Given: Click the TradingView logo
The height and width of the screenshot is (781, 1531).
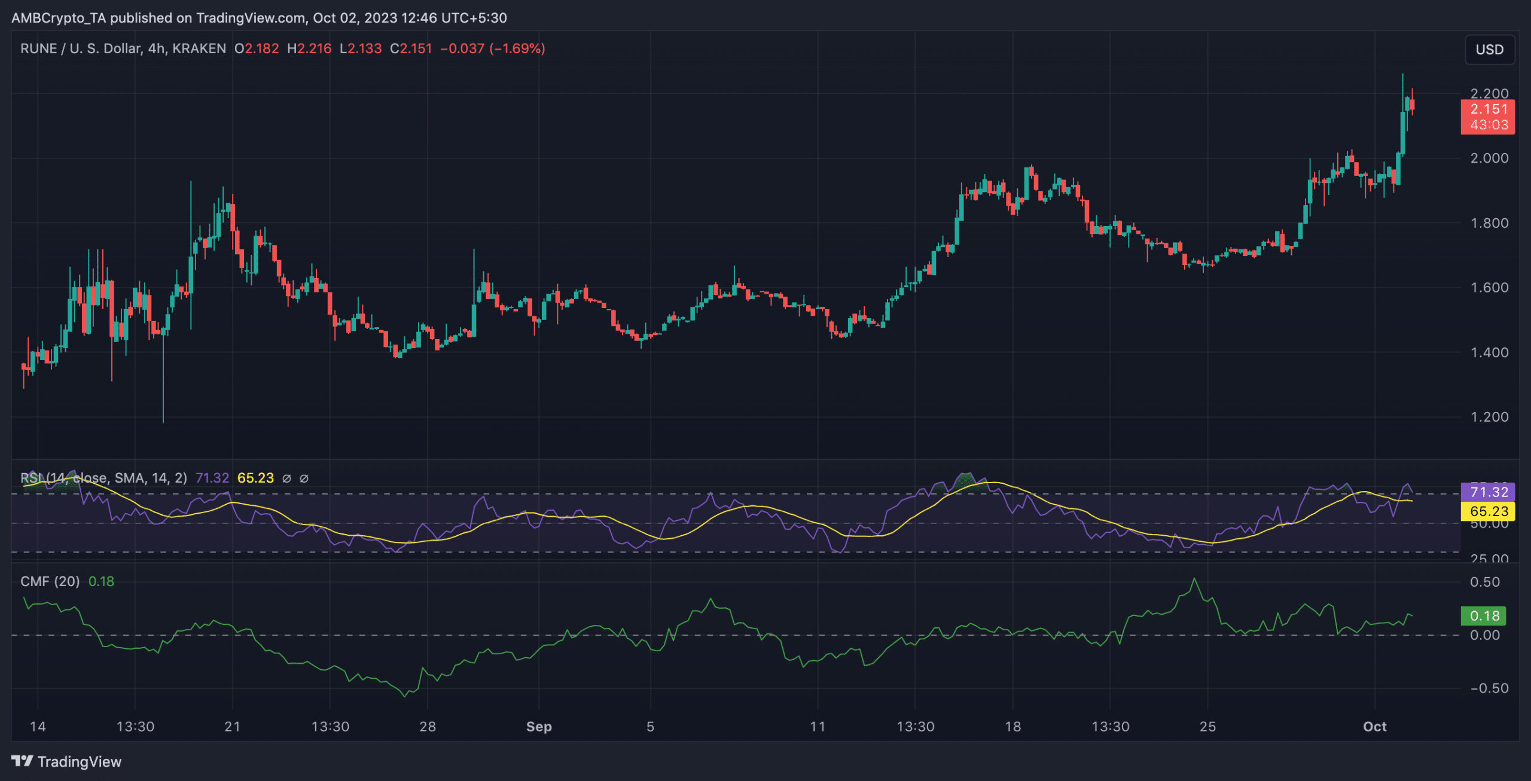Looking at the screenshot, I should click(66, 761).
